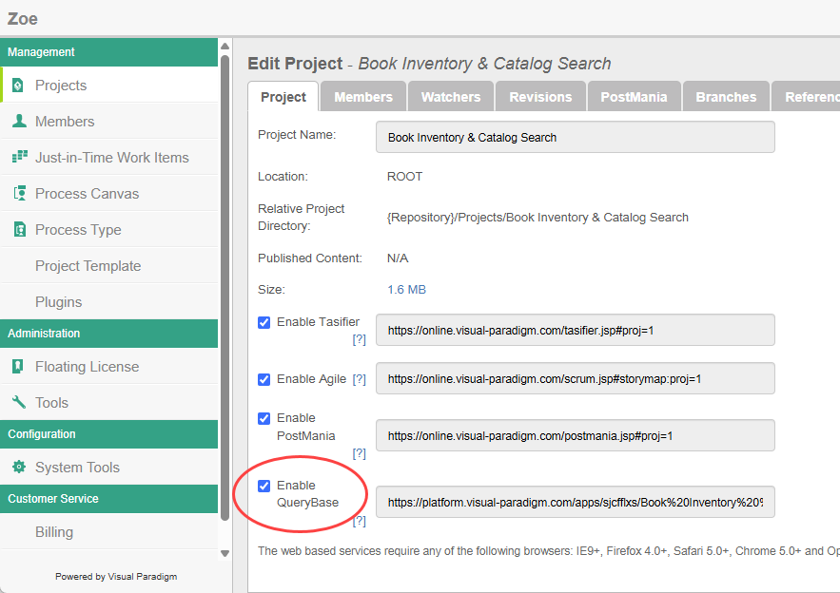Viewport: 840px width, 593px height.
Task: Open the help link below Enable QueryBase
Action: point(359,521)
